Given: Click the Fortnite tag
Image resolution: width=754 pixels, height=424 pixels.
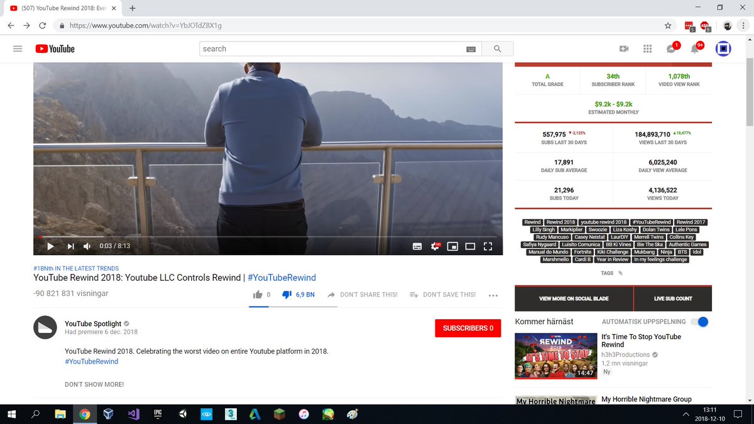Looking at the screenshot, I should [x=582, y=252].
